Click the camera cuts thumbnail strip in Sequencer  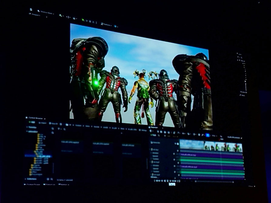(211, 146)
